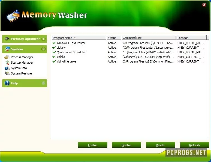Image resolution: width=211 pixels, height=162 pixels.
Task: Click Active status of Listary row
Action: click(112, 48)
